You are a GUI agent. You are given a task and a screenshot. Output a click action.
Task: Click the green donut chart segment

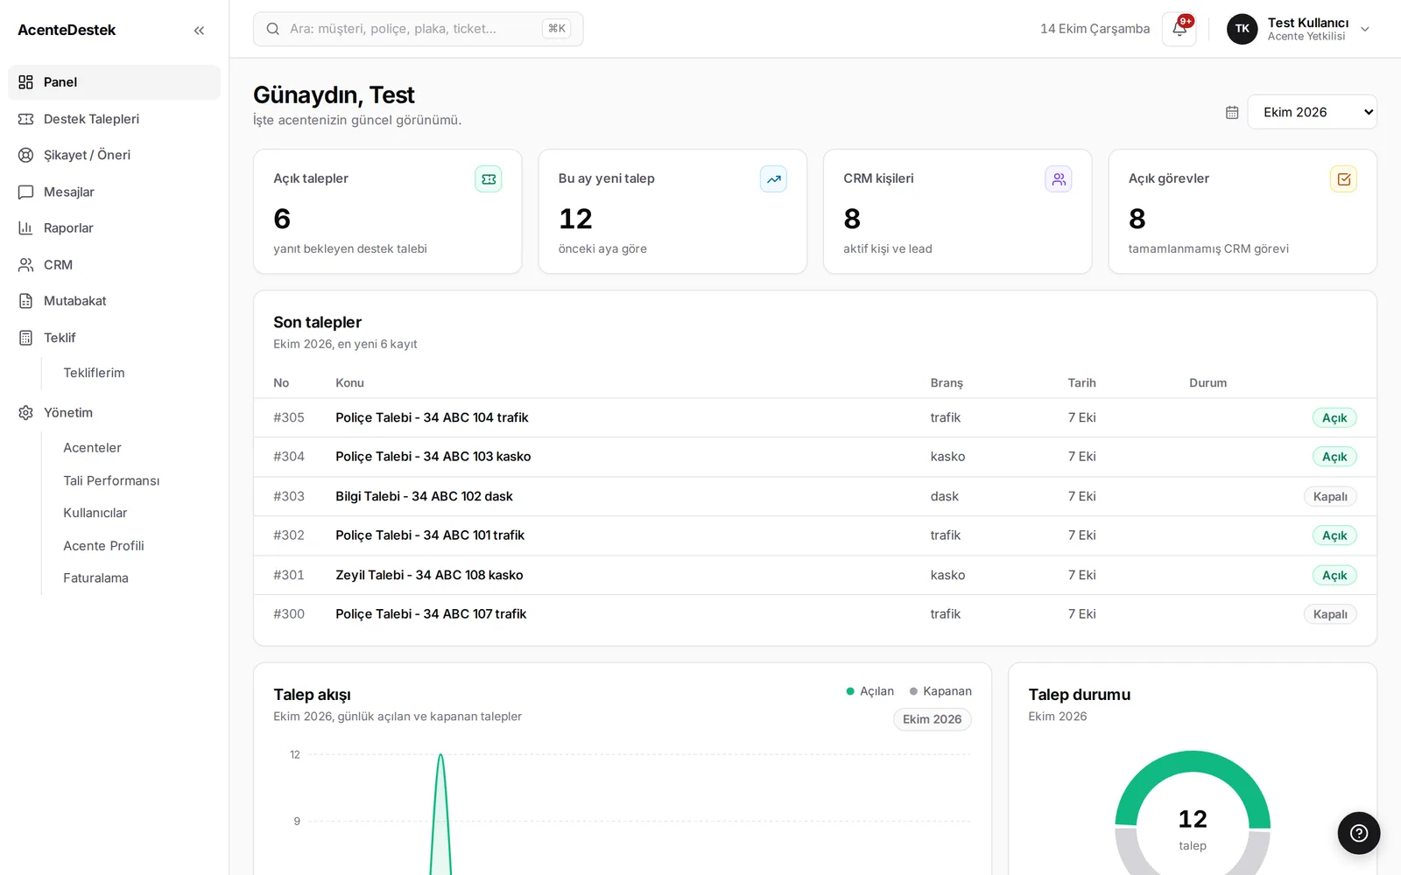coord(1193,772)
